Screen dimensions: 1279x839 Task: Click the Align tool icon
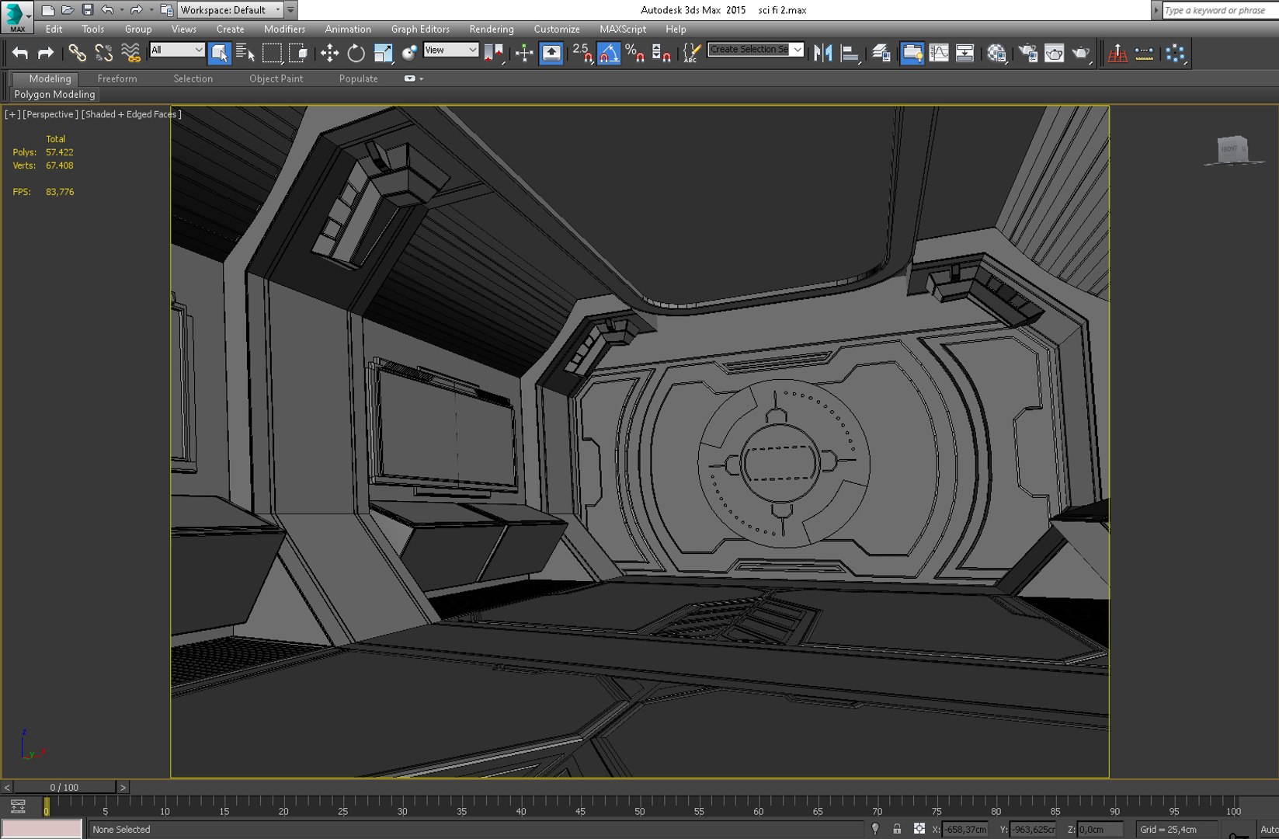pyautogui.click(x=850, y=53)
